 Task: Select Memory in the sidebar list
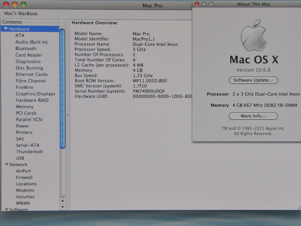click(24, 107)
